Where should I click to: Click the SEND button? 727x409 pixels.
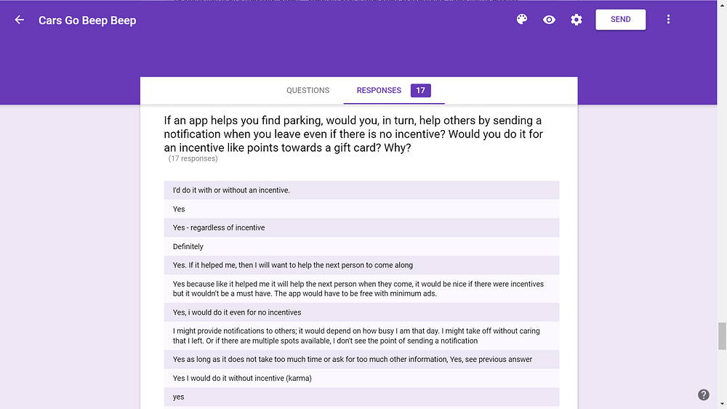click(620, 20)
